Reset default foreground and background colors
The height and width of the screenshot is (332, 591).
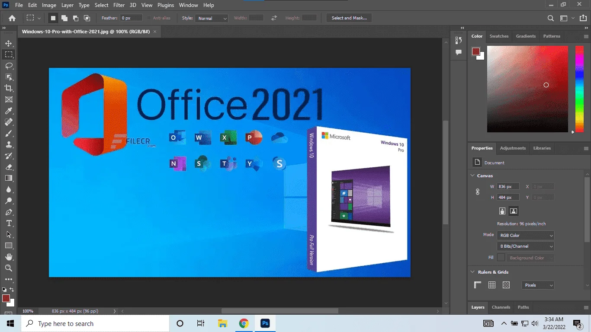point(4,290)
